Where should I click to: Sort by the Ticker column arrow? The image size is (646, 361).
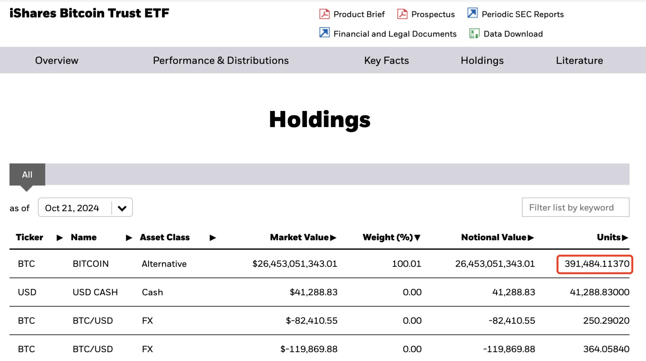[x=60, y=238]
